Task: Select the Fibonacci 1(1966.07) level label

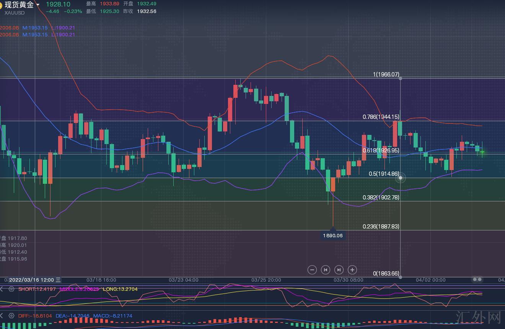Action: point(386,75)
